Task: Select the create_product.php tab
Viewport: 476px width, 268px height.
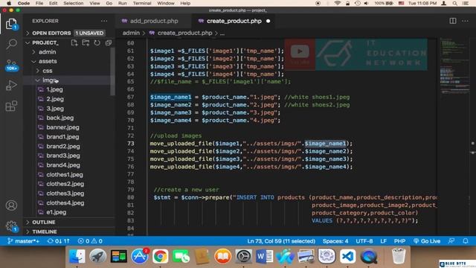Action: tap(234, 21)
